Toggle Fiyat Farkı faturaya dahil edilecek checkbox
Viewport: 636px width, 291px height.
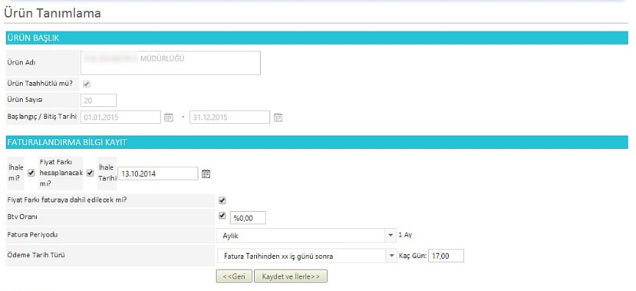(222, 200)
